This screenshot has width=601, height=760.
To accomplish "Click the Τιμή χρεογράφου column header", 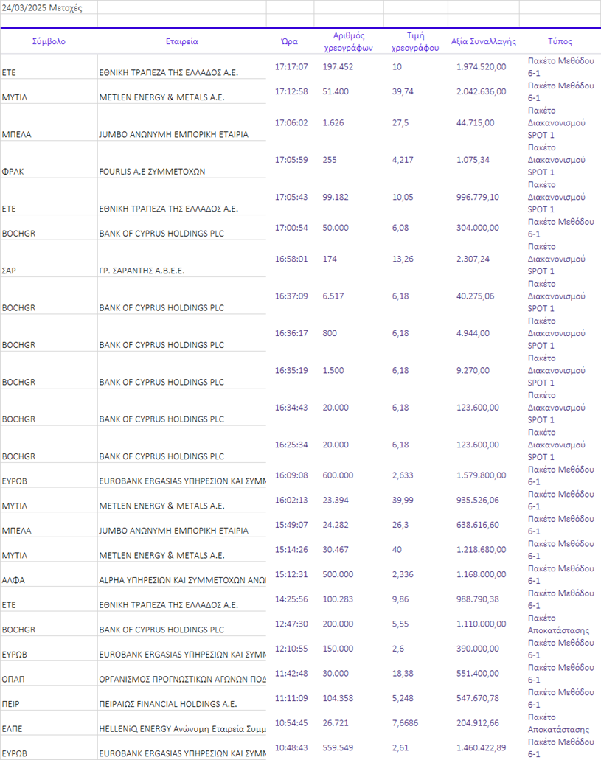I will (x=415, y=42).
